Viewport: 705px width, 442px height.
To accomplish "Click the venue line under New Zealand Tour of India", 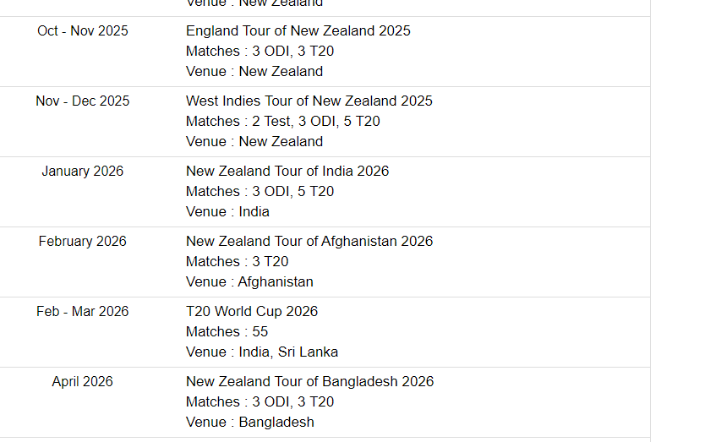I will (227, 212).
